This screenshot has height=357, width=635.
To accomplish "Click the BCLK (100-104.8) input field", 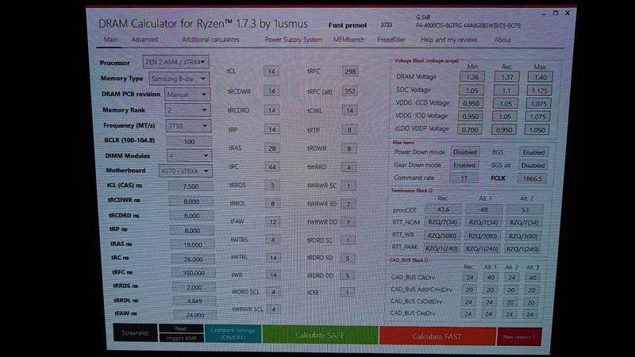I will (189, 141).
